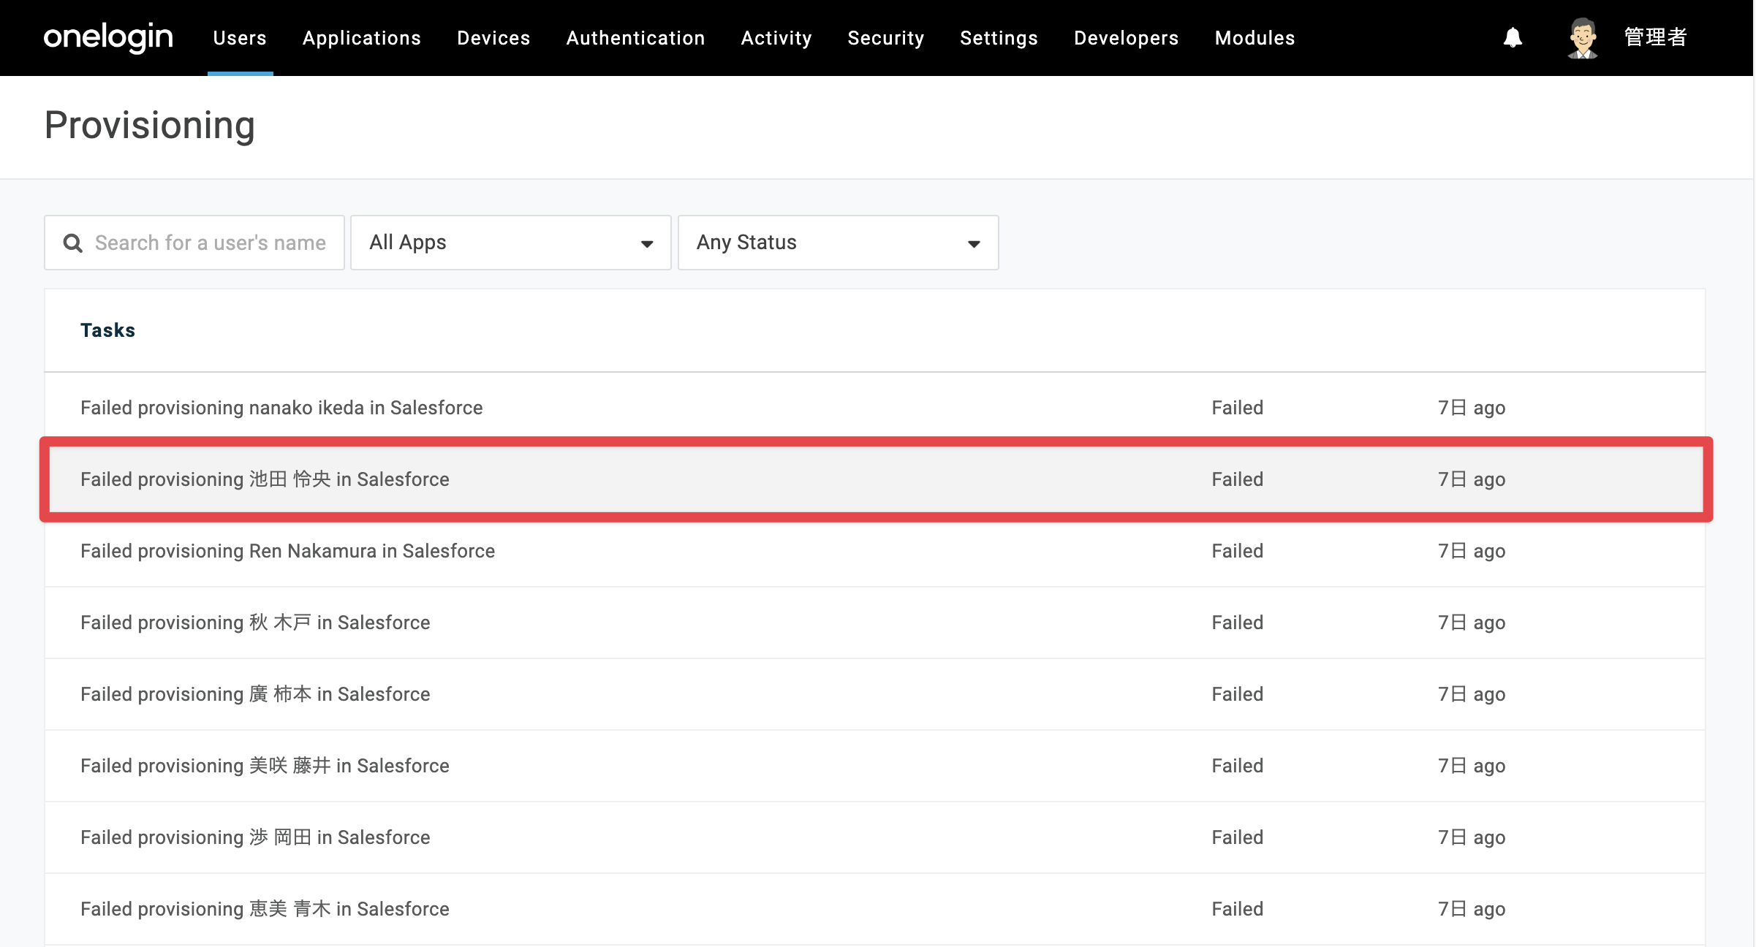Focus the user's name search field
The image size is (1756, 947).
coord(194,243)
